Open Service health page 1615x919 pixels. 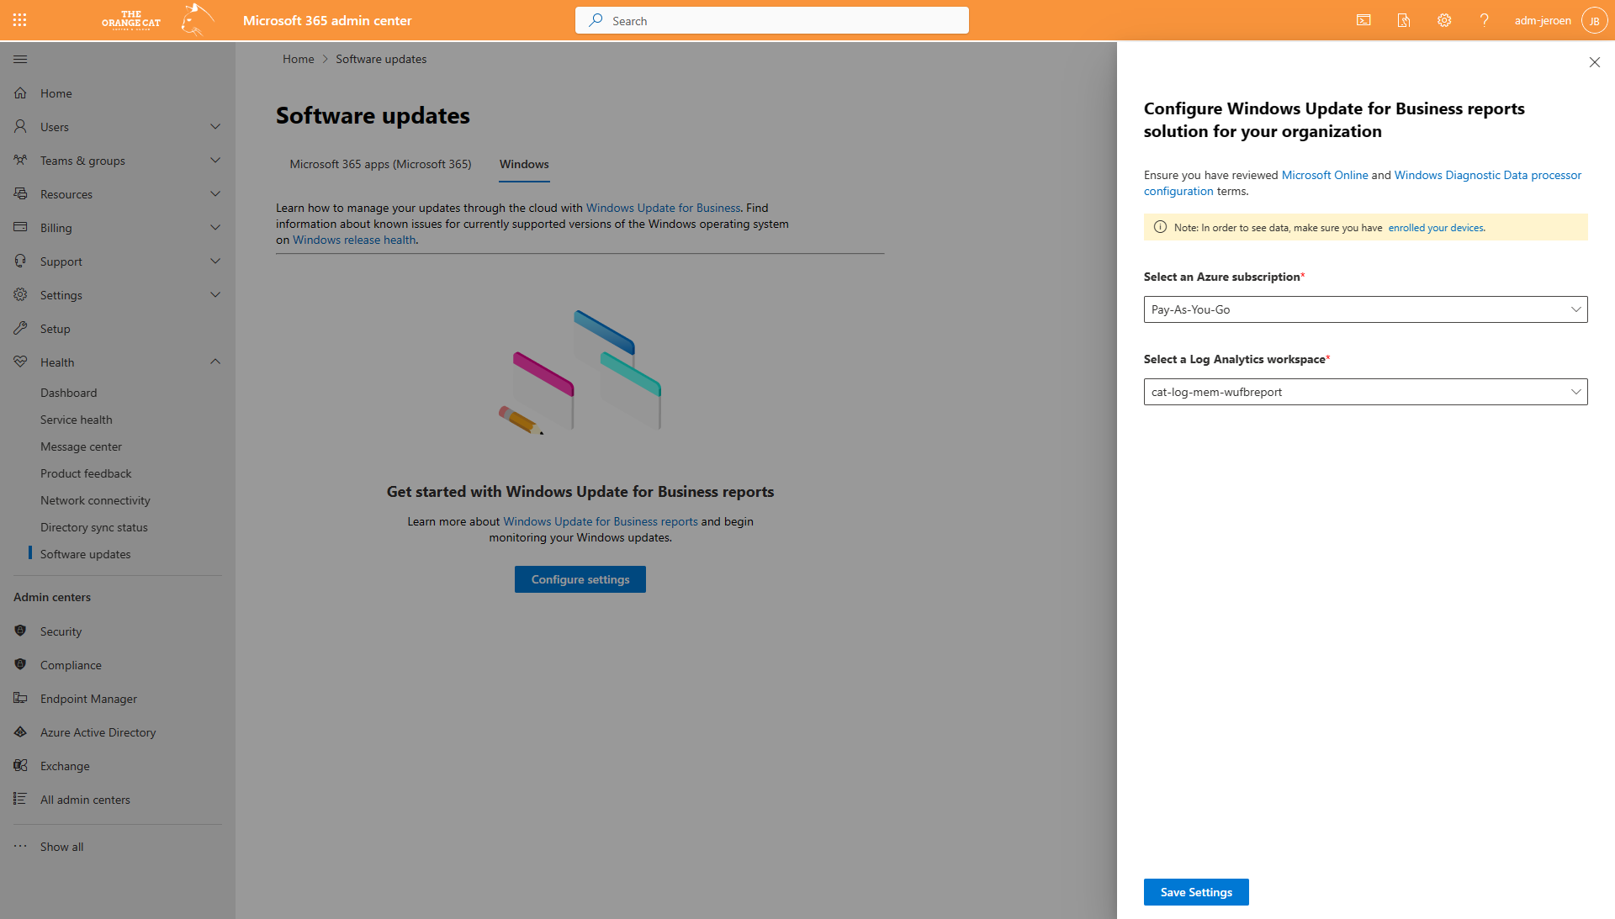(76, 420)
